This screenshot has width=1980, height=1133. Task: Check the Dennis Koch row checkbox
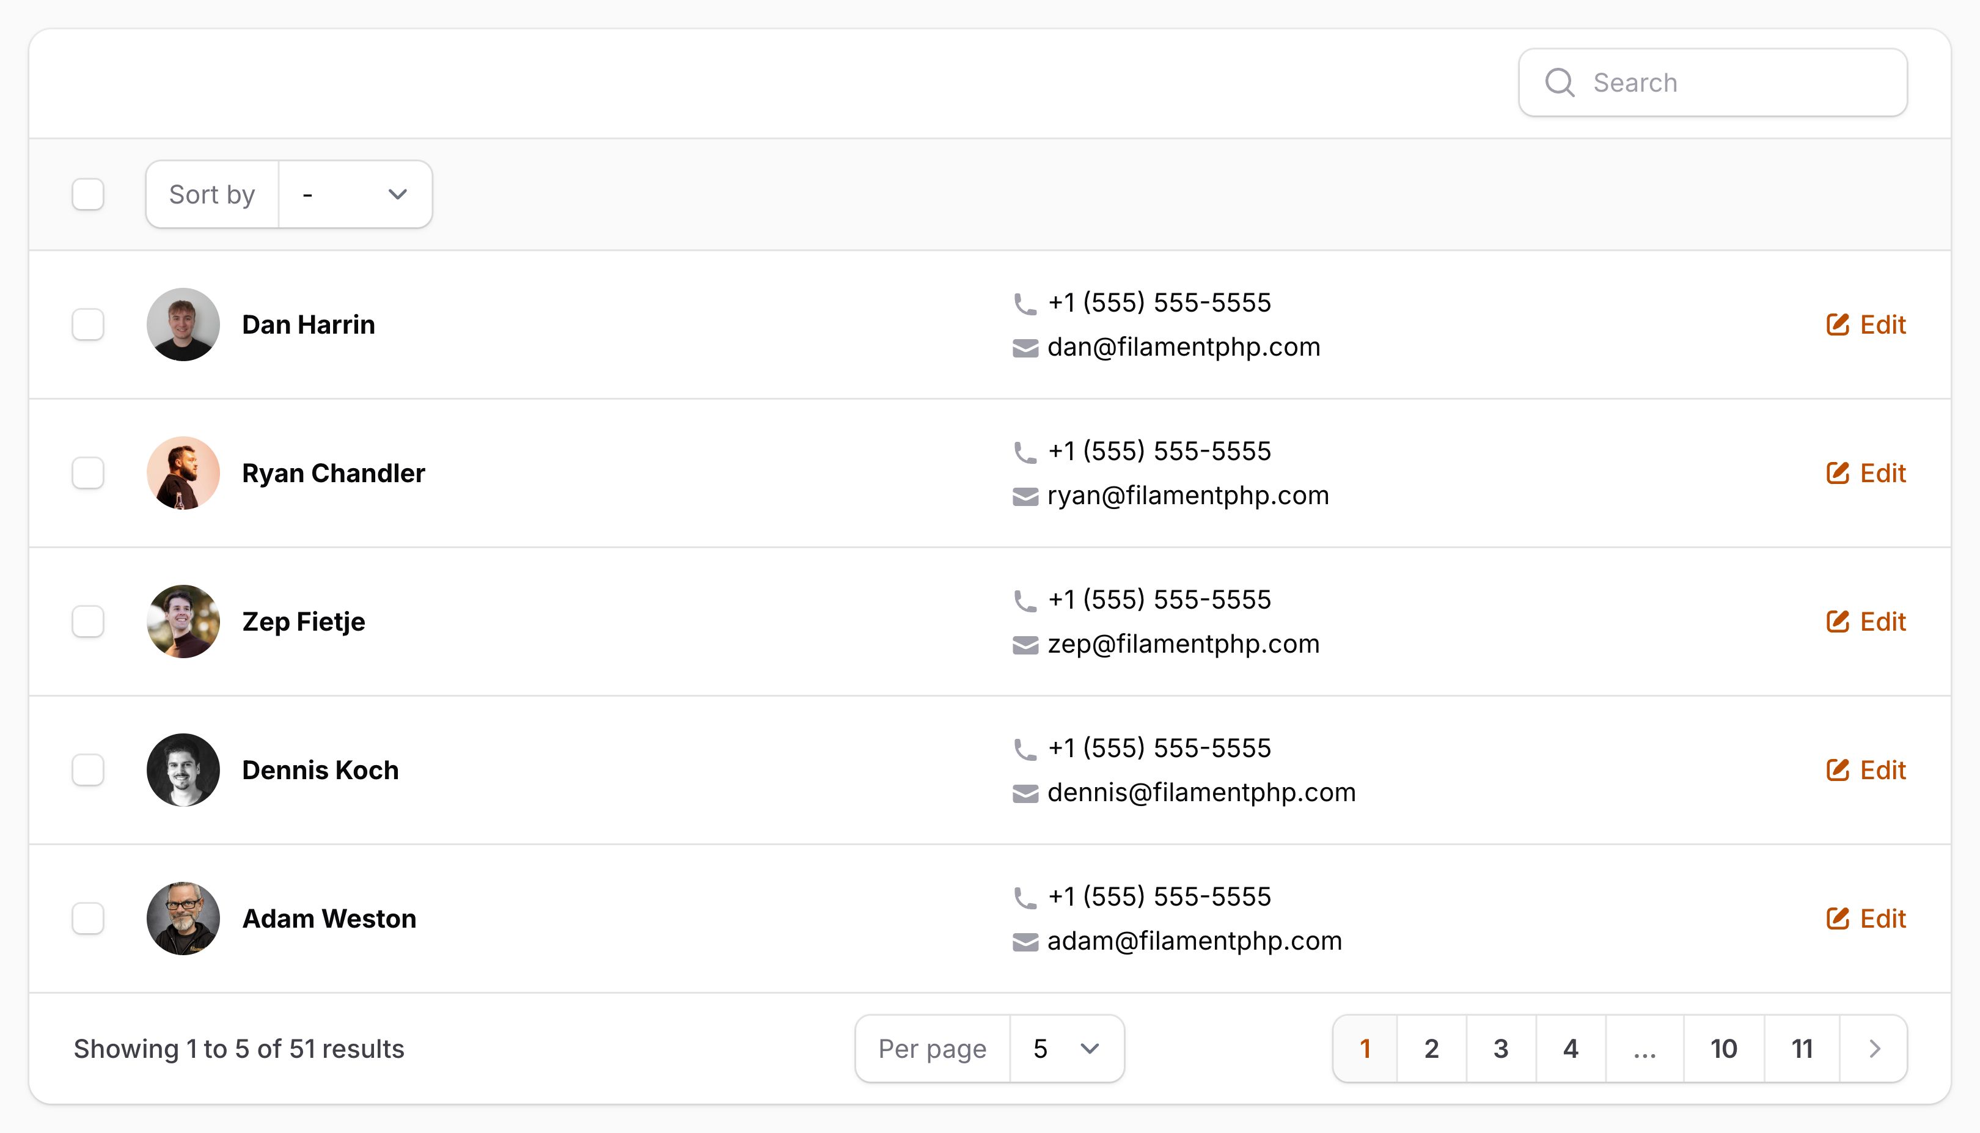(x=88, y=771)
